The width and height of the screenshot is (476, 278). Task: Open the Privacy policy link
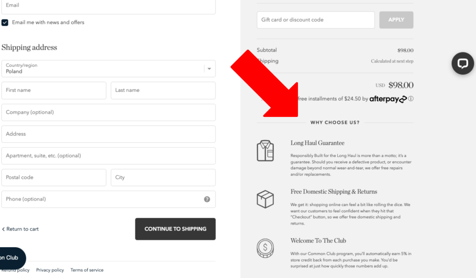tap(50, 270)
